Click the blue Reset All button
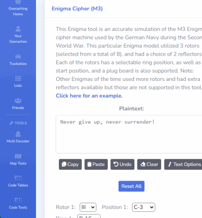202x218 pixels. pyautogui.click(x=132, y=186)
